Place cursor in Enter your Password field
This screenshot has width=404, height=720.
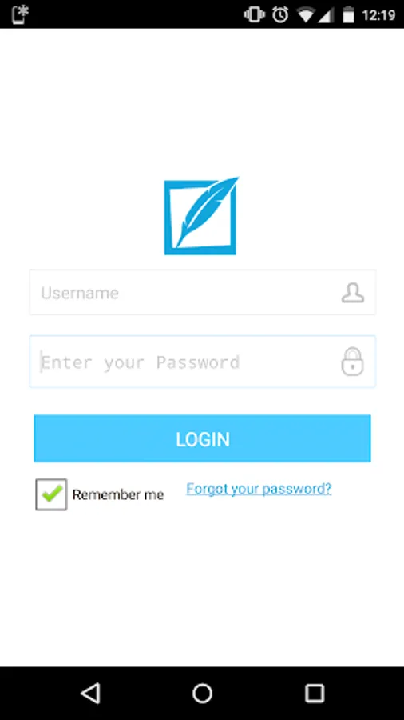[203, 362]
